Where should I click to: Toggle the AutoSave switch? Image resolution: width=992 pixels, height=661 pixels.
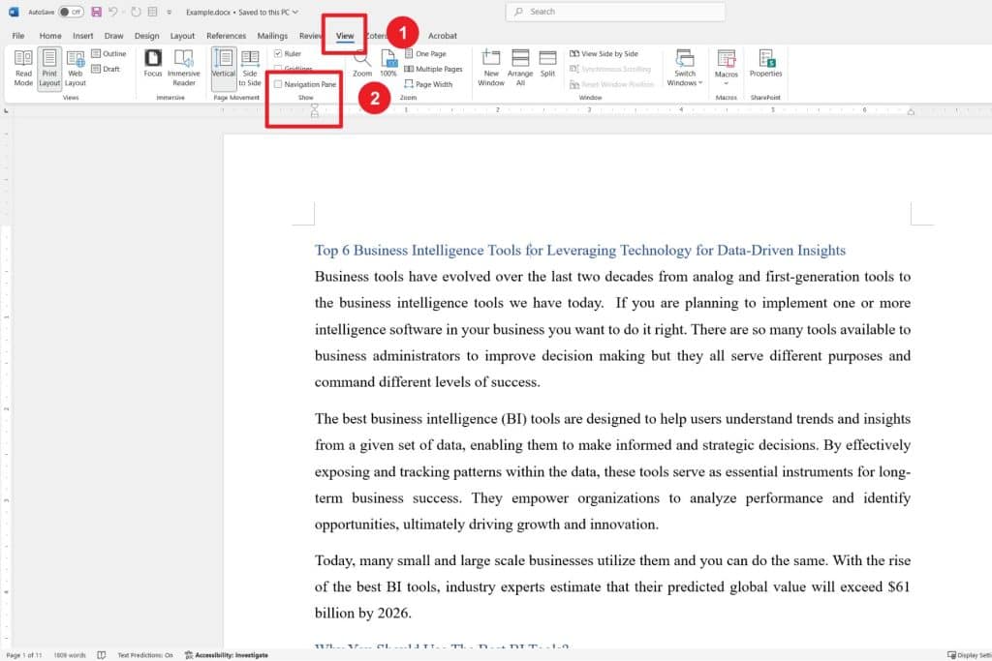pyautogui.click(x=71, y=12)
